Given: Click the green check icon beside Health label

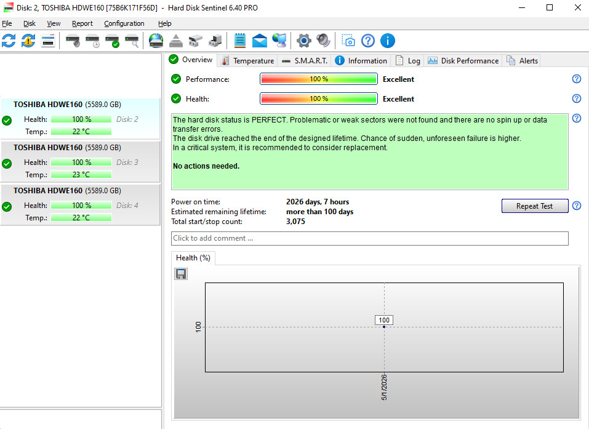Looking at the screenshot, I should click(x=176, y=98).
